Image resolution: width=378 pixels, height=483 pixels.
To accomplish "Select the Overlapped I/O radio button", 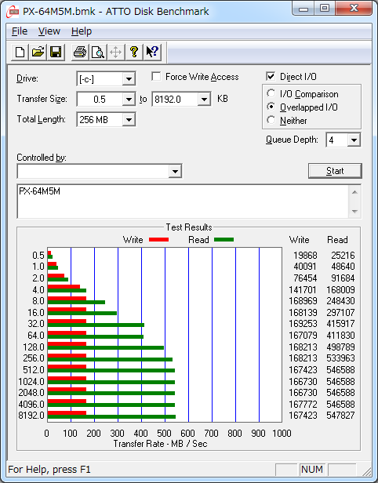I will 271,107.
